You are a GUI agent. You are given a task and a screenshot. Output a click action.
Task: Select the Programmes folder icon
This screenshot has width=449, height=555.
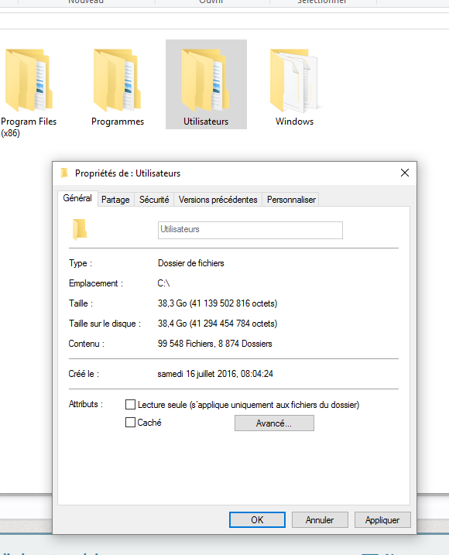[x=117, y=80]
